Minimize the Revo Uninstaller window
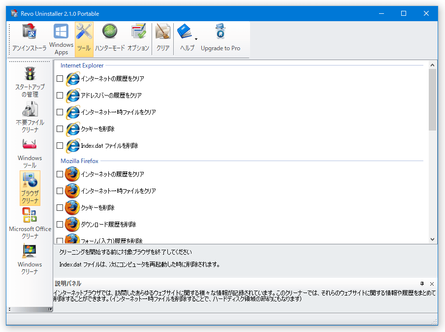Screen dimensions: 445x332 tap(381, 13)
